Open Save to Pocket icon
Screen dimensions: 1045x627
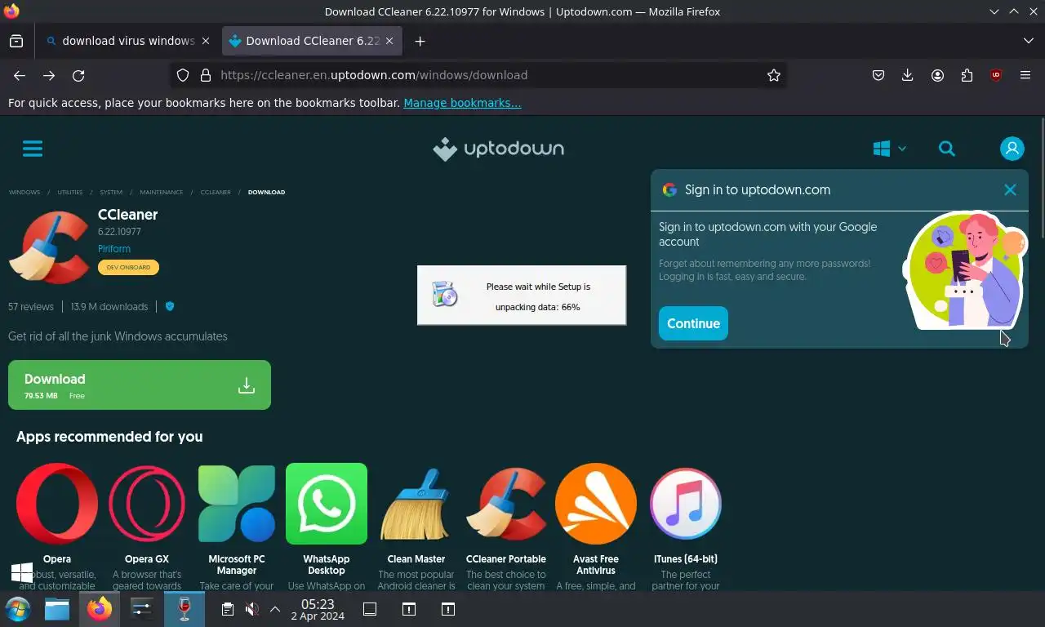pyautogui.click(x=878, y=75)
